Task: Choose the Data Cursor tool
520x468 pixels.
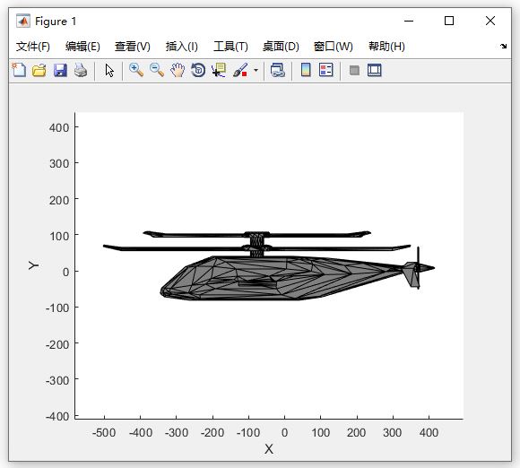Action: [x=219, y=70]
